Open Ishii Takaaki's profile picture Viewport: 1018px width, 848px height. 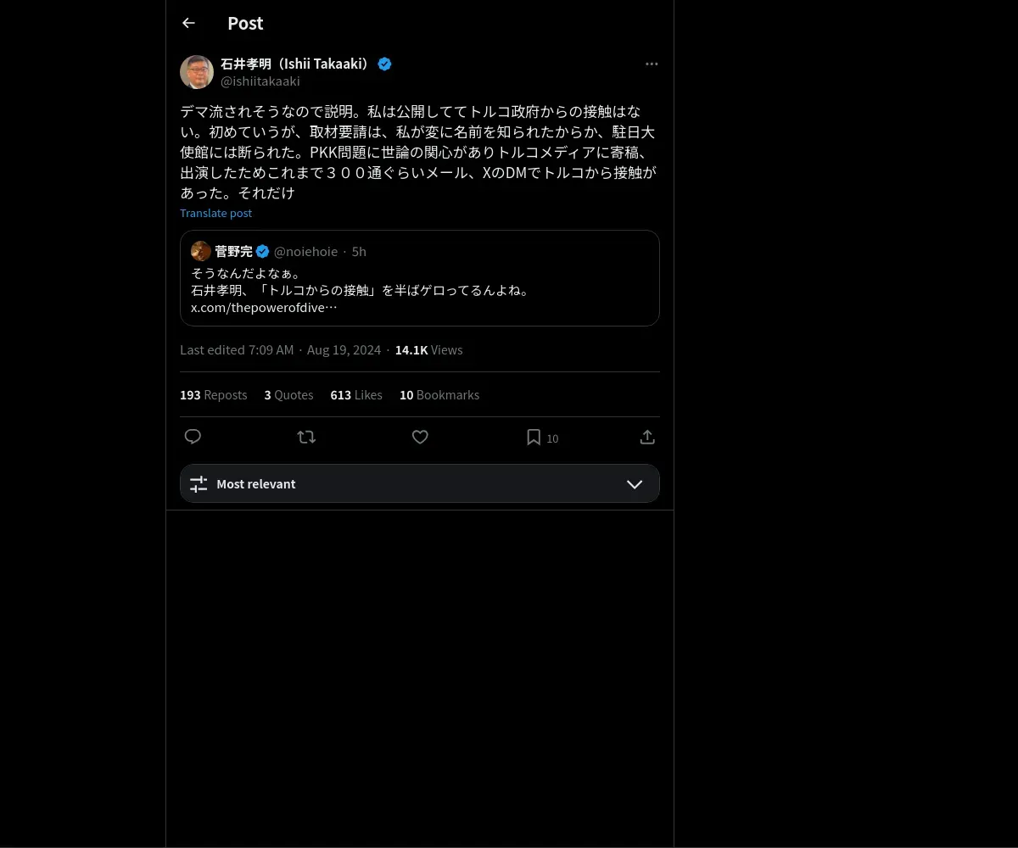pos(197,72)
